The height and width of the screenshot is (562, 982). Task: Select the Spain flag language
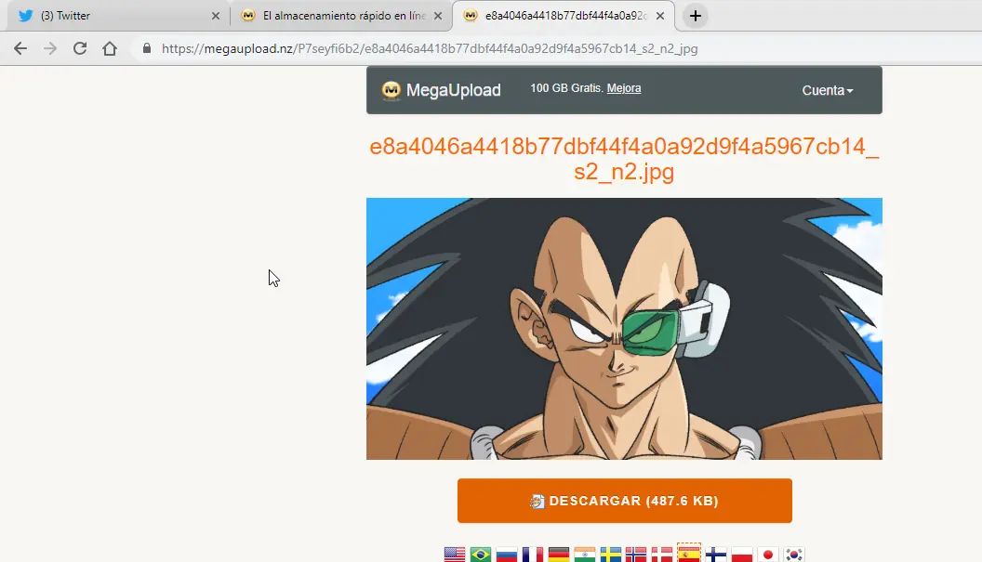(689, 554)
